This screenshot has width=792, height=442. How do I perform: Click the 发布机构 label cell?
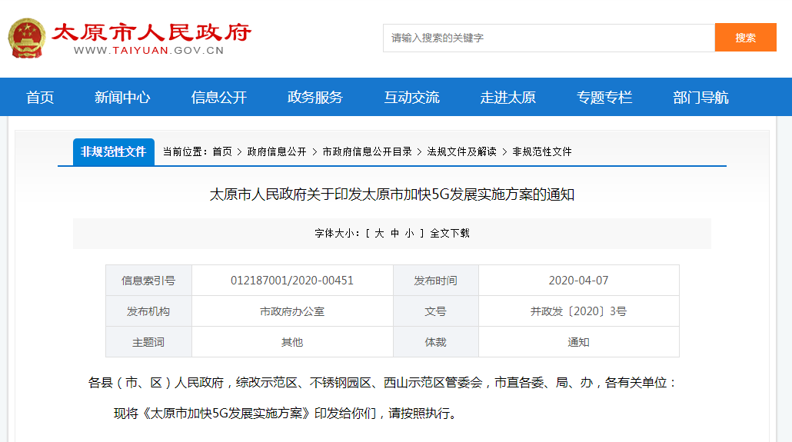tap(148, 311)
